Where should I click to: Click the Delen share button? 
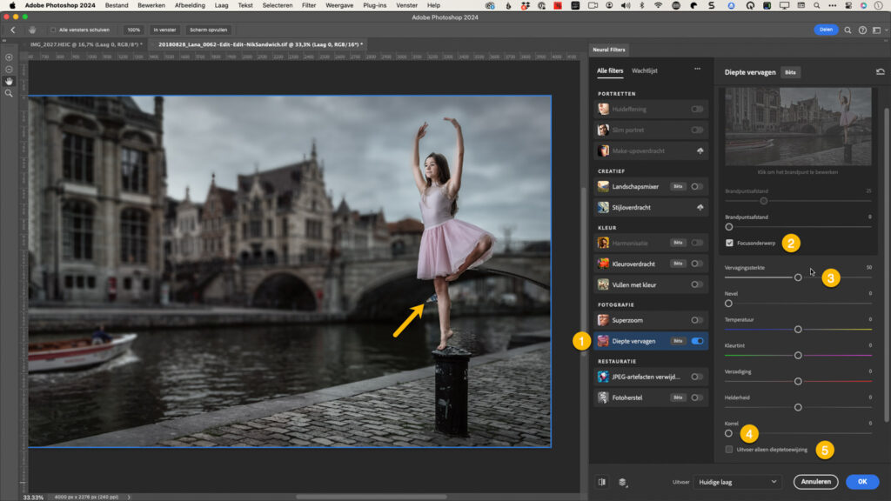click(826, 30)
